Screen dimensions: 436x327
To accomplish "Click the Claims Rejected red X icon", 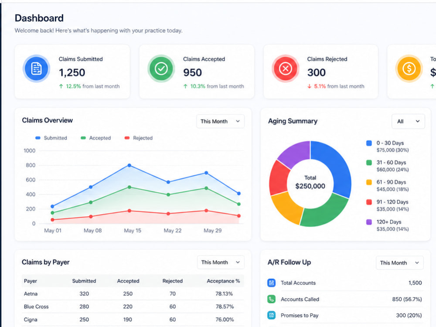I will (285, 68).
